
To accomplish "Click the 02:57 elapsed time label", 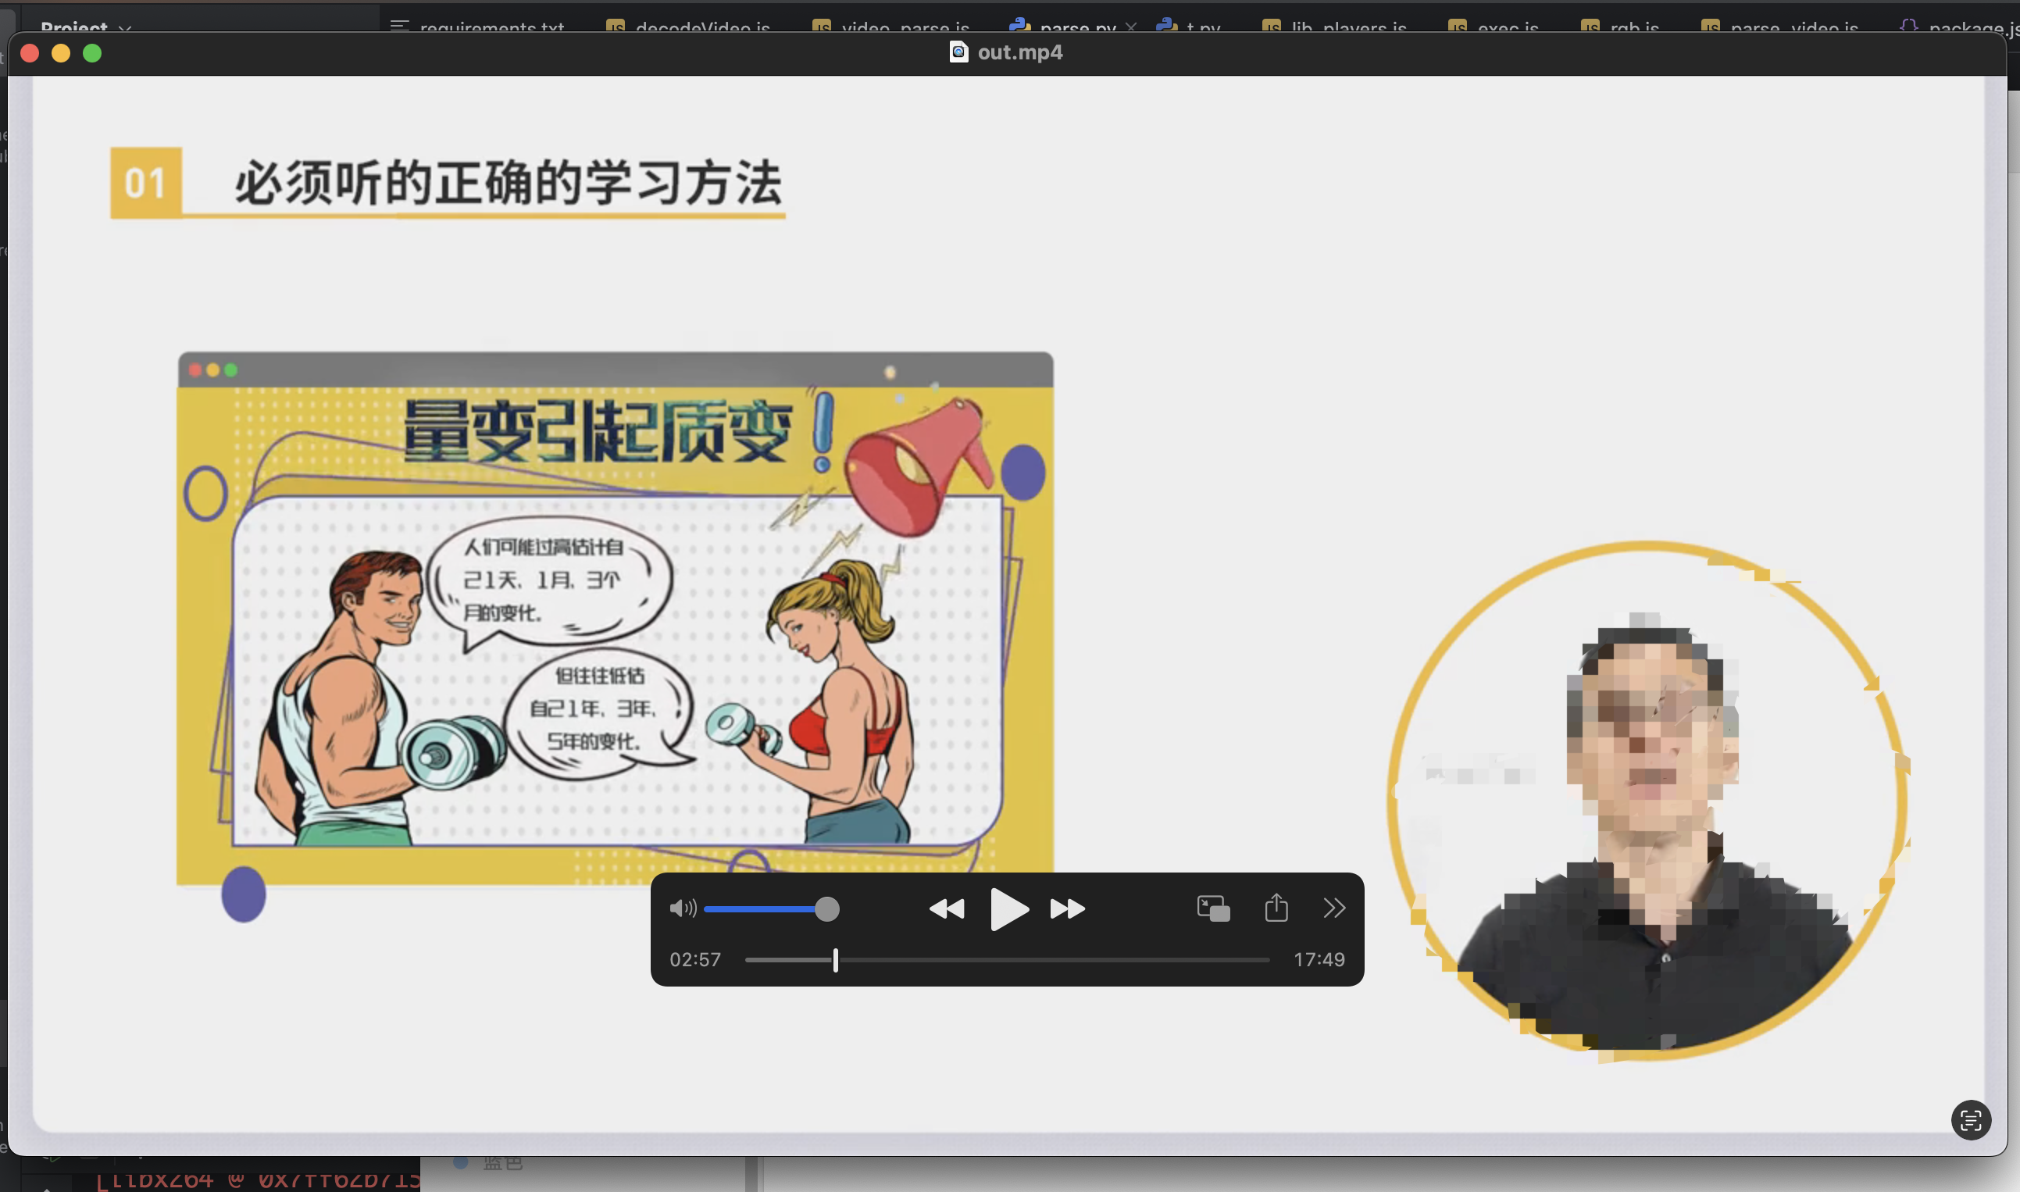I will 695,960.
